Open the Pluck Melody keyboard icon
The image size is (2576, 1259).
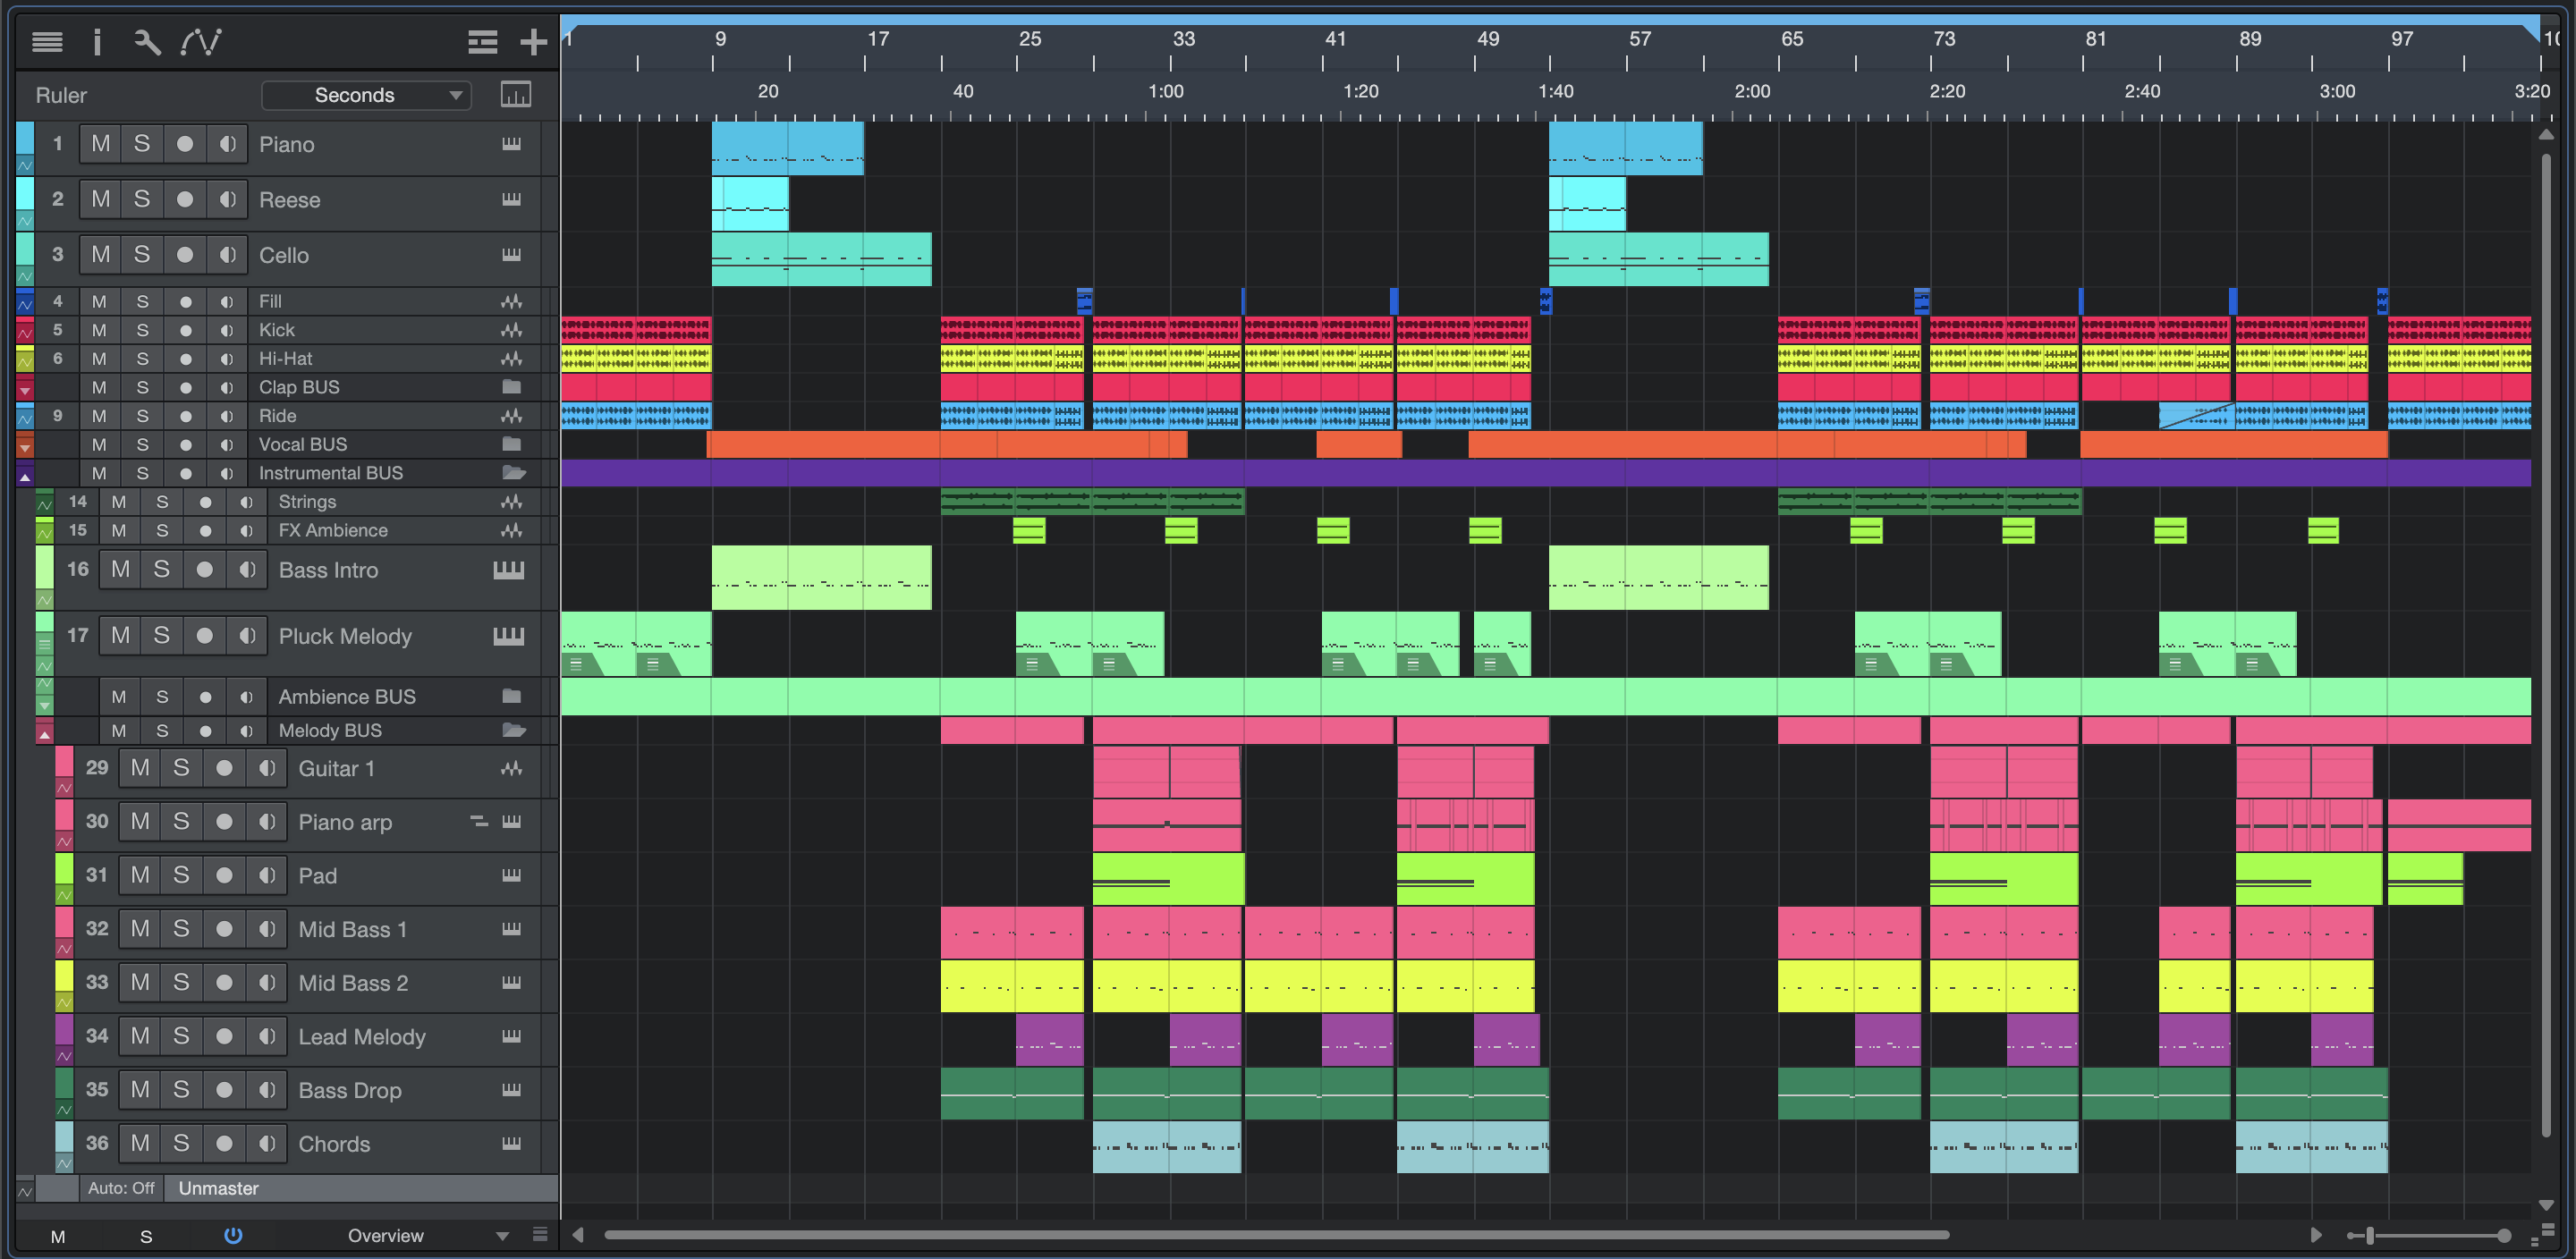point(508,636)
